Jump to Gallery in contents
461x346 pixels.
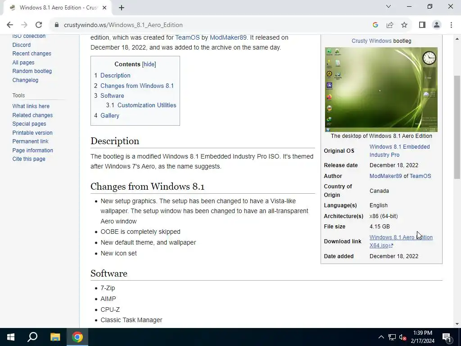[110, 116]
